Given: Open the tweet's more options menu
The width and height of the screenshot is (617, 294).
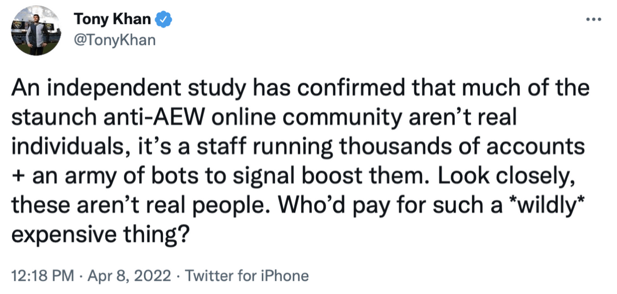Looking at the screenshot, I should click(x=594, y=19).
